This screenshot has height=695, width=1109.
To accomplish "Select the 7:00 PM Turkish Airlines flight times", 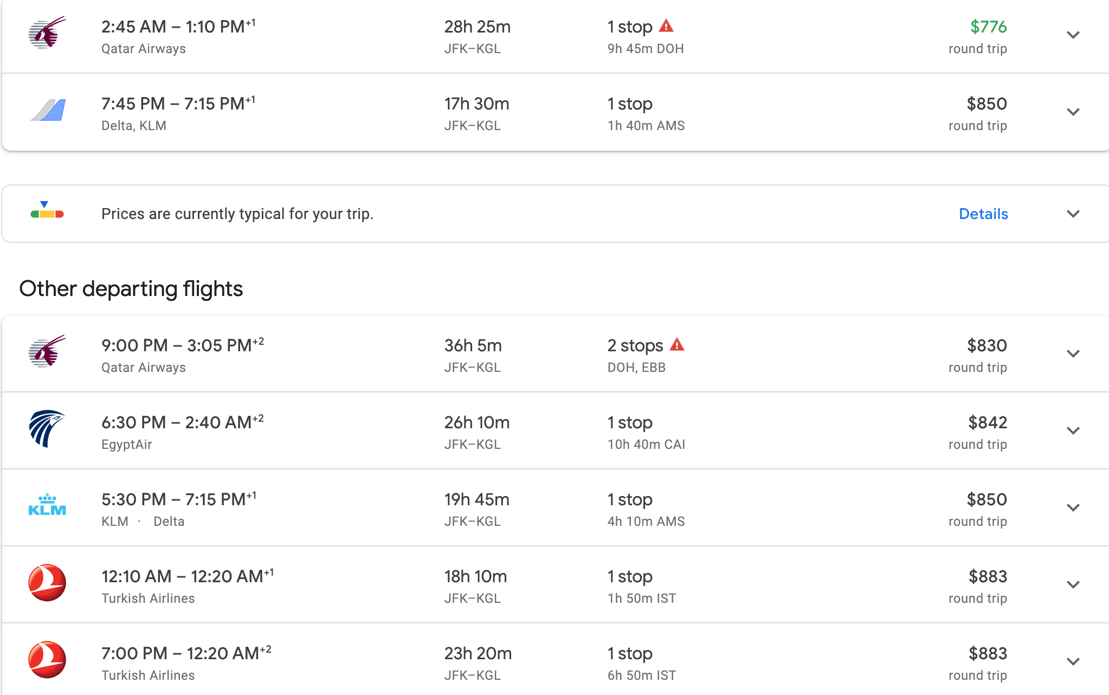I will point(186,653).
